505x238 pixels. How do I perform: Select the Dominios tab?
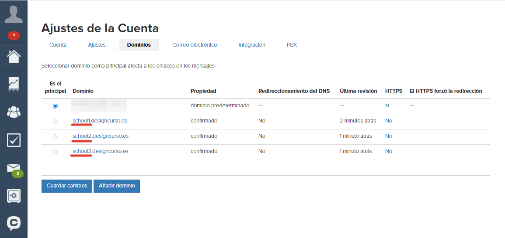[x=139, y=45]
